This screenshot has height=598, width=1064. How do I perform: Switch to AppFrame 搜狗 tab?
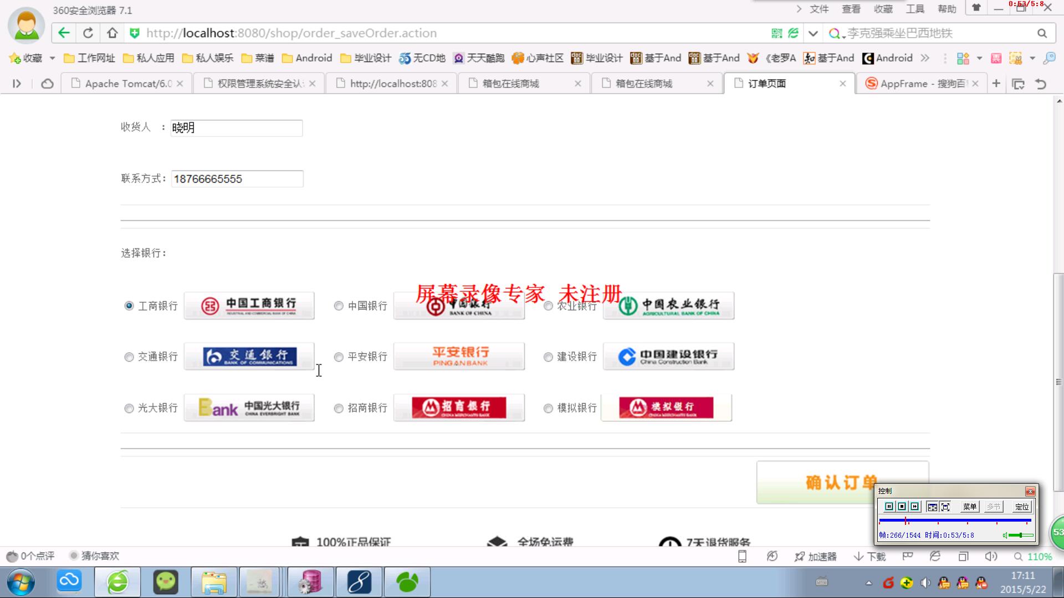click(x=922, y=84)
